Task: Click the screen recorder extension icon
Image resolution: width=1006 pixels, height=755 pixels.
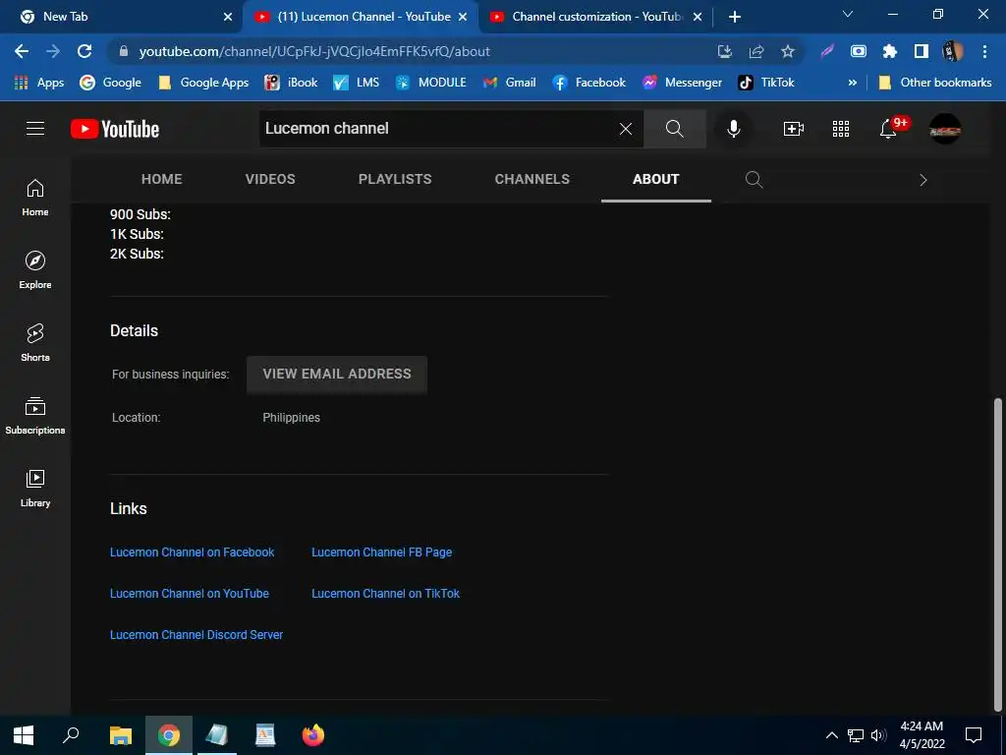Action: click(x=859, y=51)
